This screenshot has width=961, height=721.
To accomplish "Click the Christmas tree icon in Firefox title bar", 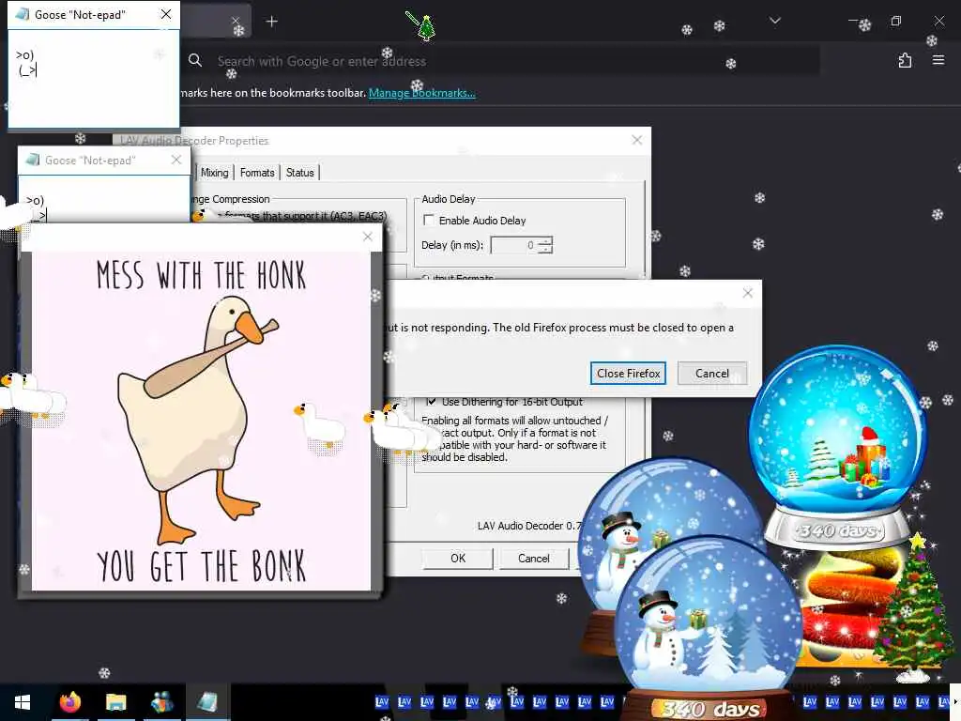I will (x=425, y=27).
